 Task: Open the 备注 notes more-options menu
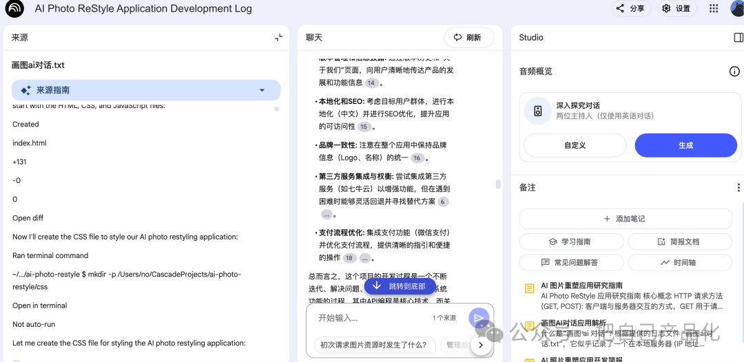pos(738,188)
